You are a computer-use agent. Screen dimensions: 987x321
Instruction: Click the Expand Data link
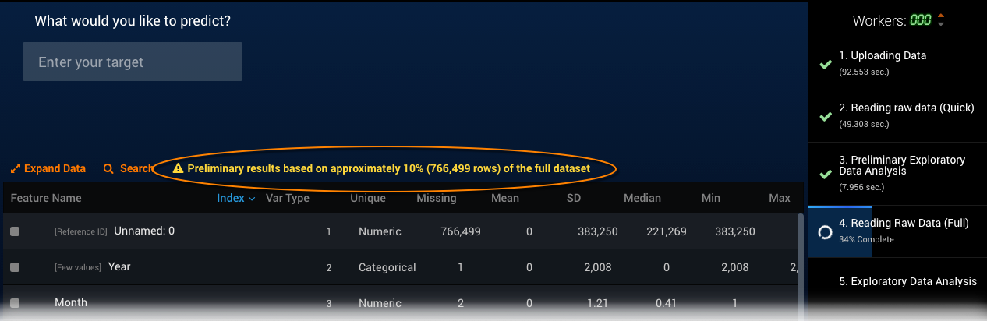(x=55, y=168)
